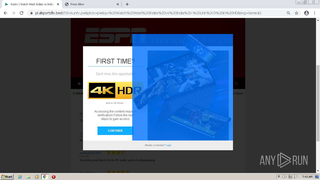Show hidden system tray icons
The height and width of the screenshot is (180, 320).
point(279,177)
